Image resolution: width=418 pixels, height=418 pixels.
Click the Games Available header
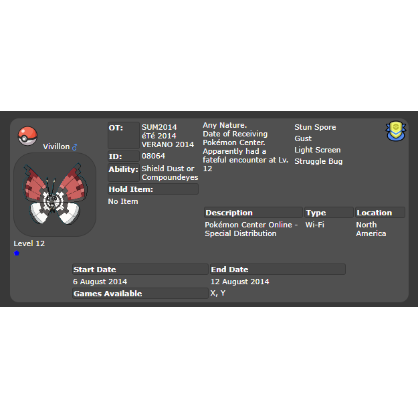tap(140, 293)
